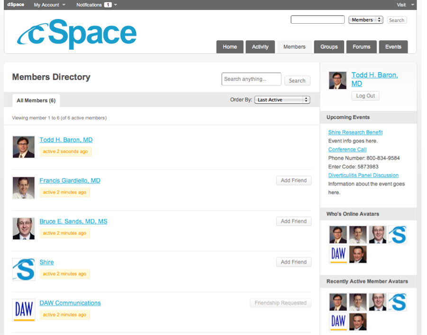This screenshot has width=427, height=335.
Task: Open the Members search type dropdown
Action: 365,20
